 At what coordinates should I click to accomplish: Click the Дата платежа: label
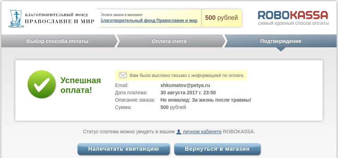[x=131, y=93]
